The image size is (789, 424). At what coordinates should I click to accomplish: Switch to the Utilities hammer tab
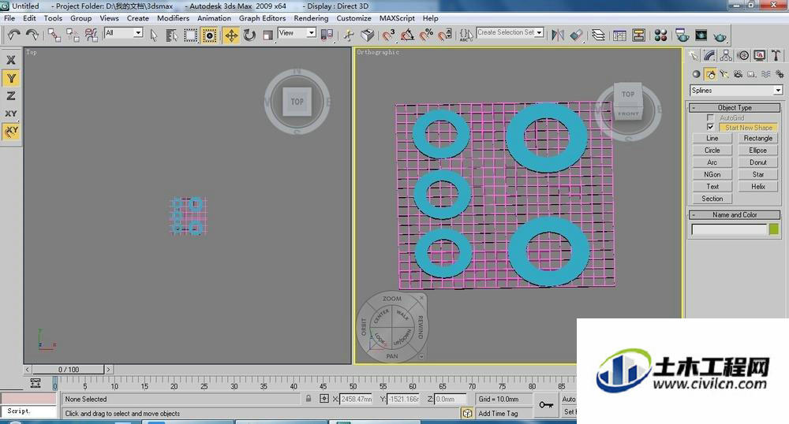point(776,55)
